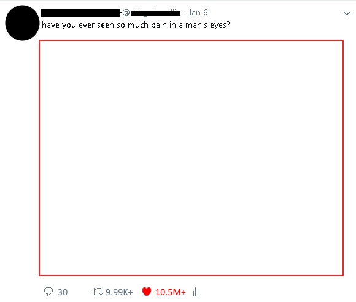Viewport: 356px width, 302px height.
Task: Click the dot separator before Jan 6
Action: click(185, 13)
